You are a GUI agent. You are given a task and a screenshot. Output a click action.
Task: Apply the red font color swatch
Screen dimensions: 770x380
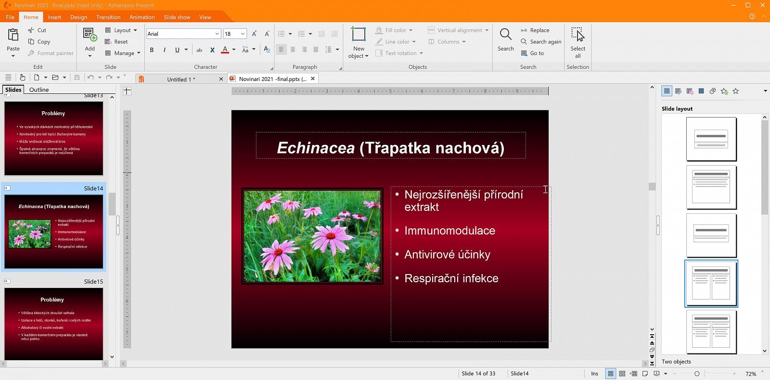click(225, 50)
